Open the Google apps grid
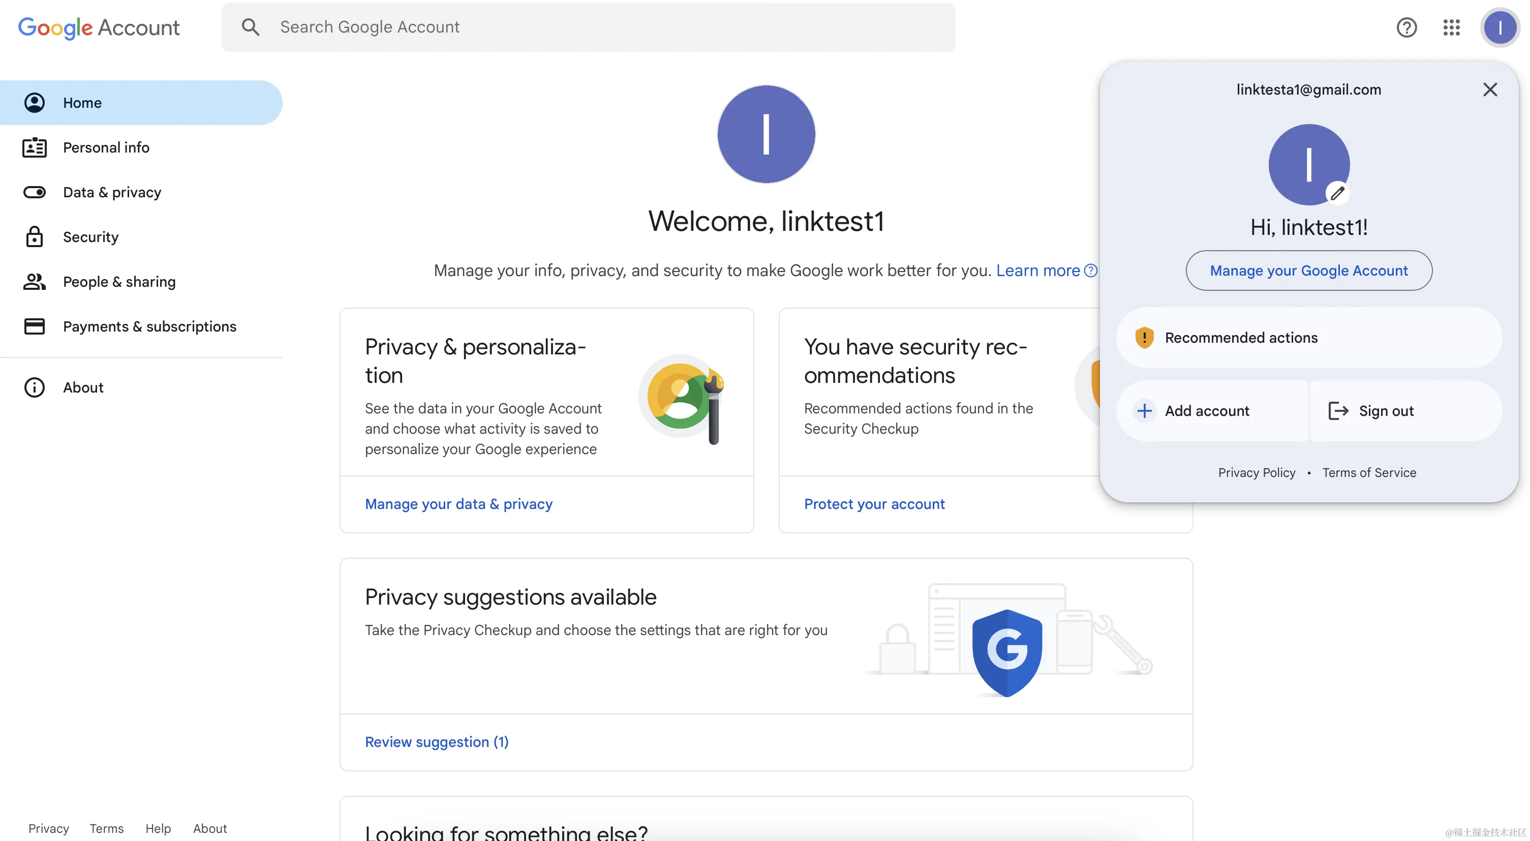 tap(1451, 27)
